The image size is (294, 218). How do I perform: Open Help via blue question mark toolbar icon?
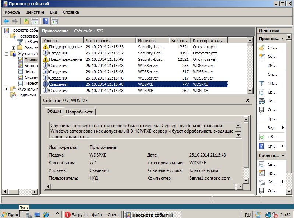(46, 21)
